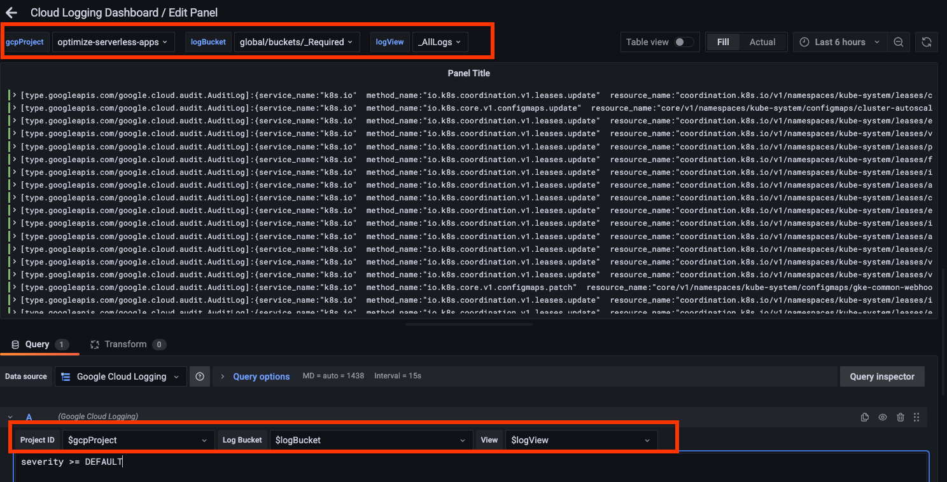947x482 pixels.
Task: Click the 'View' field label
Action: [489, 440]
